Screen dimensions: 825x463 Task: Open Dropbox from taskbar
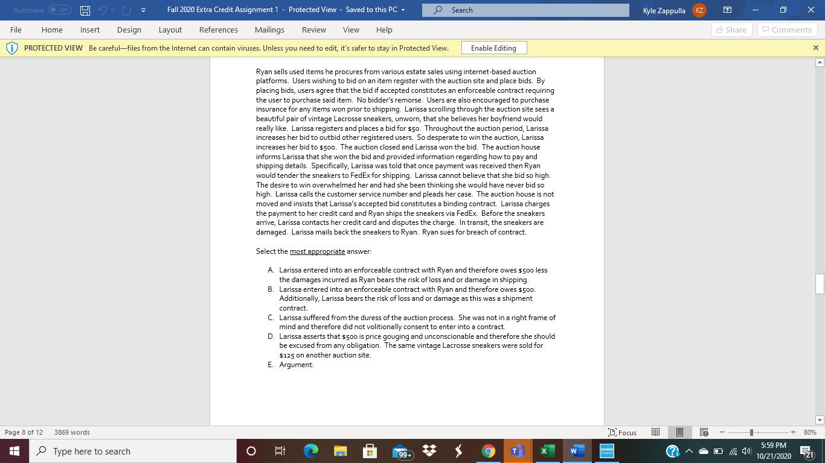point(429,451)
